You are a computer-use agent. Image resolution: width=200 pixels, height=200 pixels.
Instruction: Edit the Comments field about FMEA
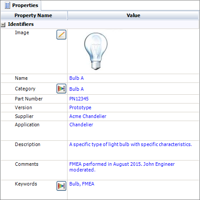[x=122, y=167]
